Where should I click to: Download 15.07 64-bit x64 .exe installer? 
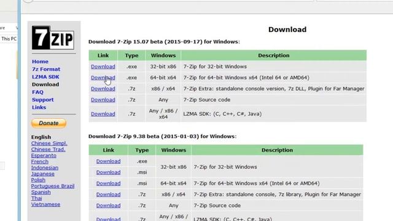coord(103,78)
